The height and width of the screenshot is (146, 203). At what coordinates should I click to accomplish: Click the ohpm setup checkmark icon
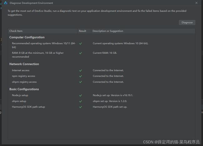(x=81, y=101)
